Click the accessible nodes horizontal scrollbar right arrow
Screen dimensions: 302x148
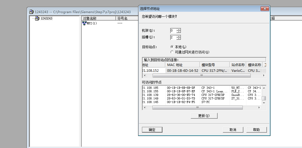pos(260,107)
